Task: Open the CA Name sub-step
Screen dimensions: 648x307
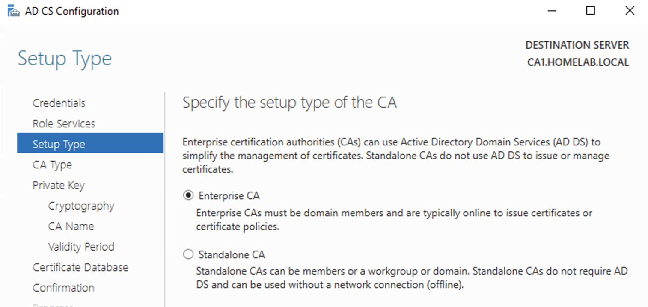Action: click(x=71, y=226)
